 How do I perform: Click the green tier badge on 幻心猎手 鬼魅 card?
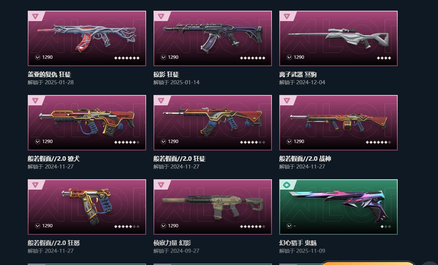point(287,185)
